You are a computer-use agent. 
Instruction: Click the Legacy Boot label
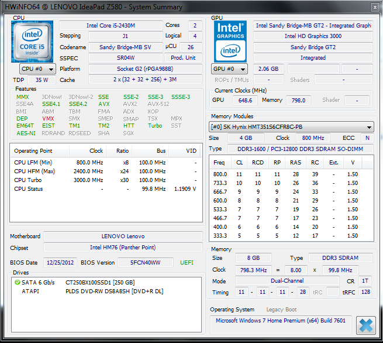[x=281, y=310]
